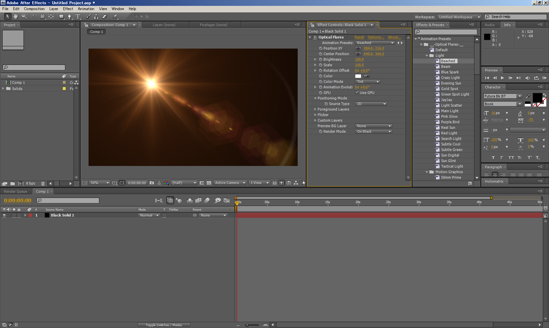Select the Brush tool

pos(89,16)
